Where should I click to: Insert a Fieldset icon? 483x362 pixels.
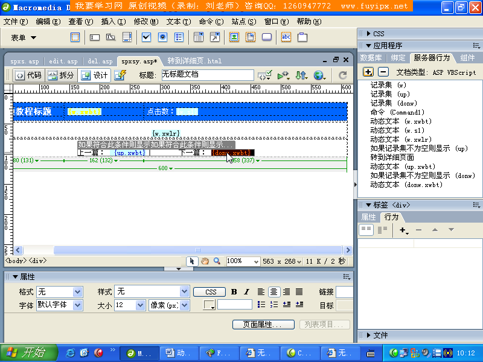point(302,37)
